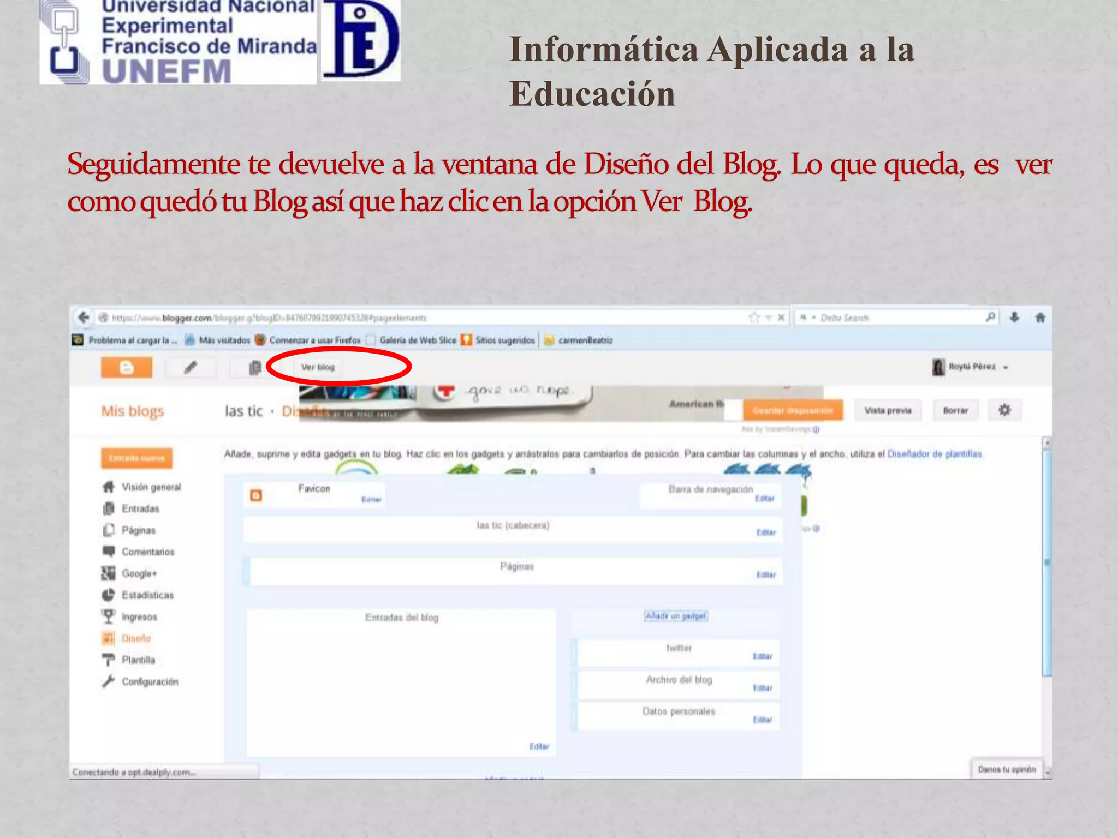
Task: Edit the twitter gadget
Action: (763, 656)
